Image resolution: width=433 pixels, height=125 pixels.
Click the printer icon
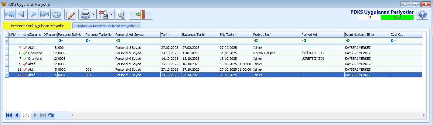(85, 14)
